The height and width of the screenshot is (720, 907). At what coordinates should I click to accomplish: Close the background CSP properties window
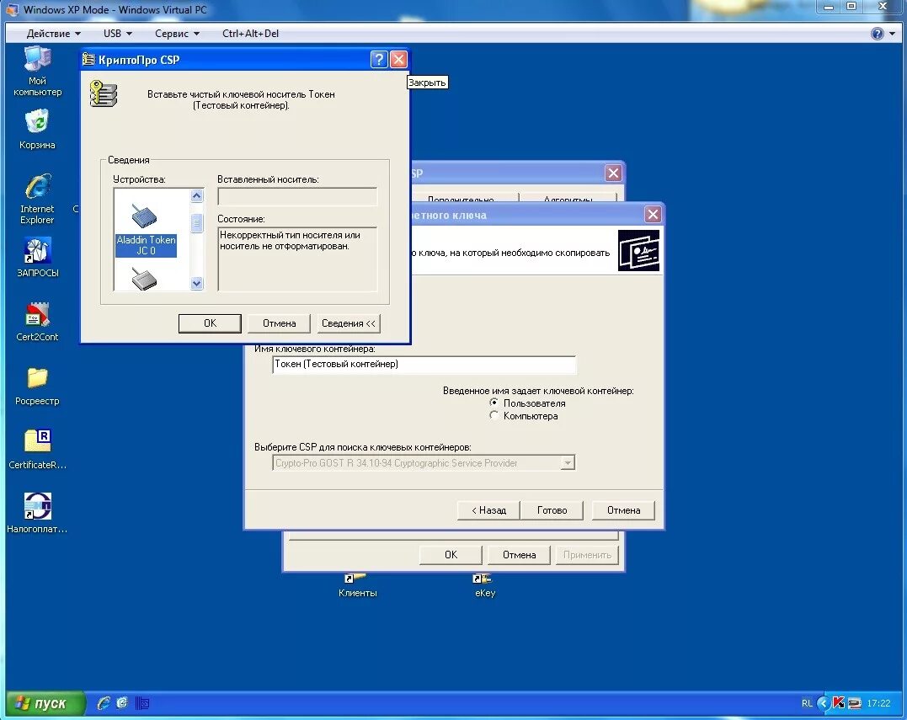[613, 173]
